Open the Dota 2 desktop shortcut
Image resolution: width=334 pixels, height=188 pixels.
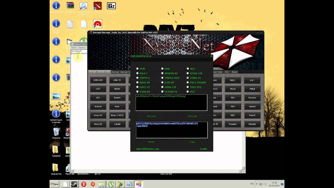click(x=98, y=8)
